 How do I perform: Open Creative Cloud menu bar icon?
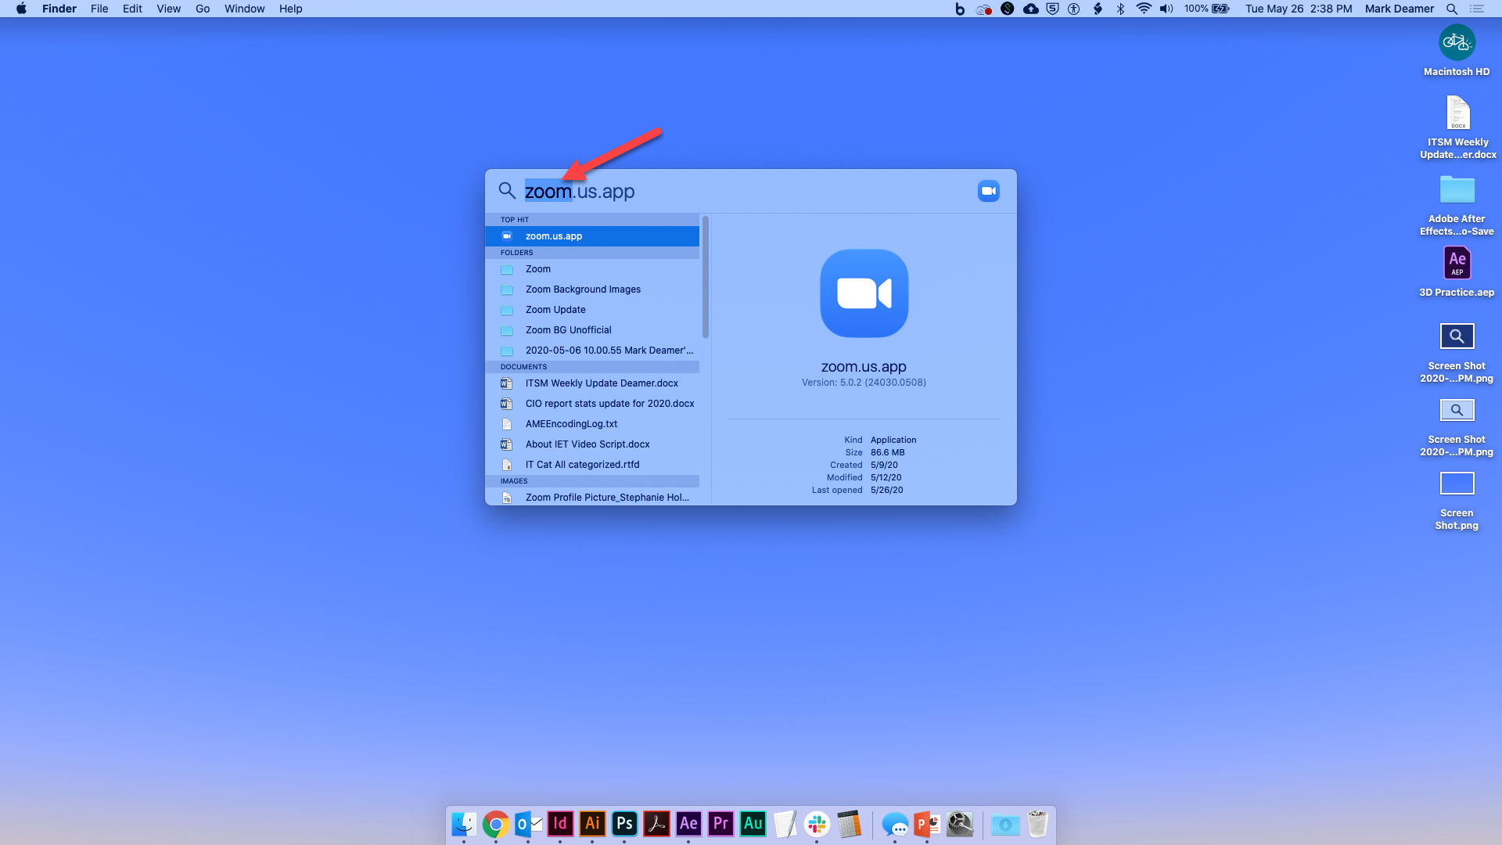(984, 9)
